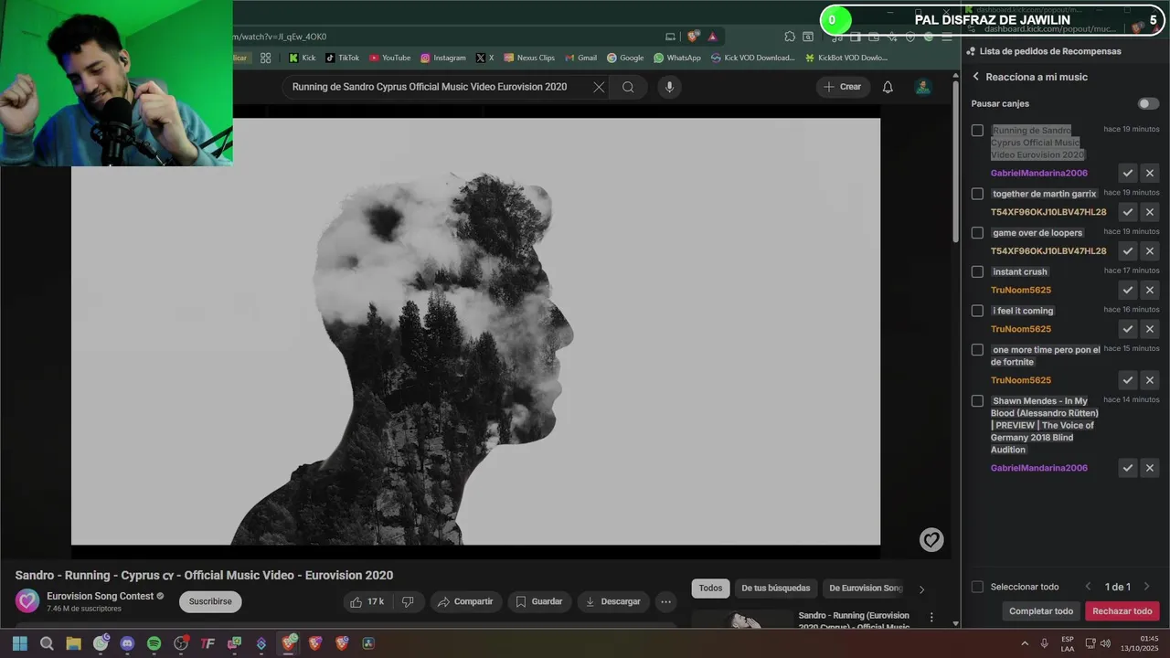The width and height of the screenshot is (1170, 658).
Task: Check together de martin garrix checkbox
Action: (977, 194)
